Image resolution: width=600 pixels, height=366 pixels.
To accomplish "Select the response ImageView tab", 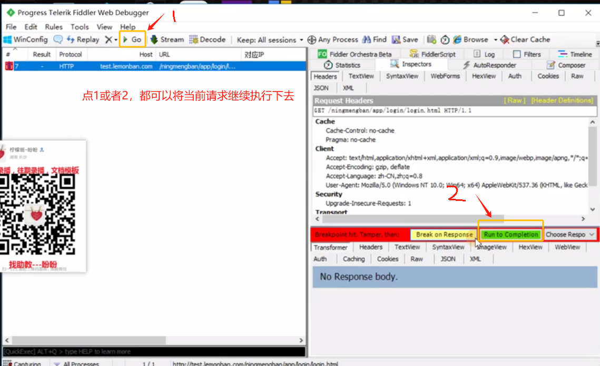I will coord(491,247).
